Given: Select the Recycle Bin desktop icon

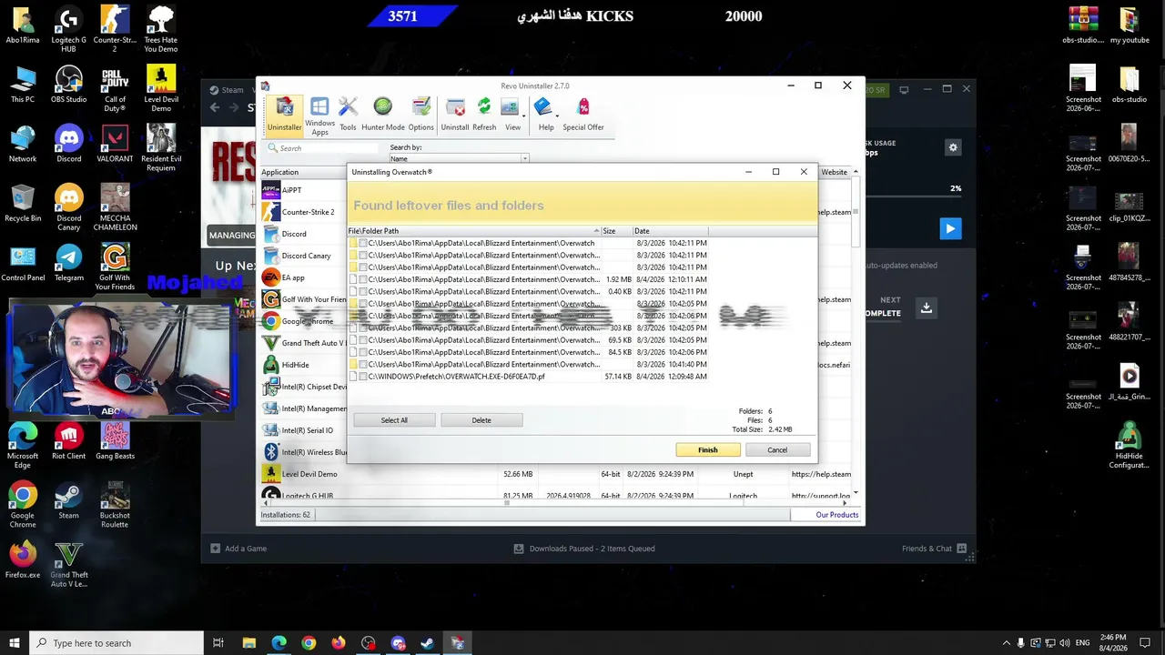Looking at the screenshot, I should (23, 204).
